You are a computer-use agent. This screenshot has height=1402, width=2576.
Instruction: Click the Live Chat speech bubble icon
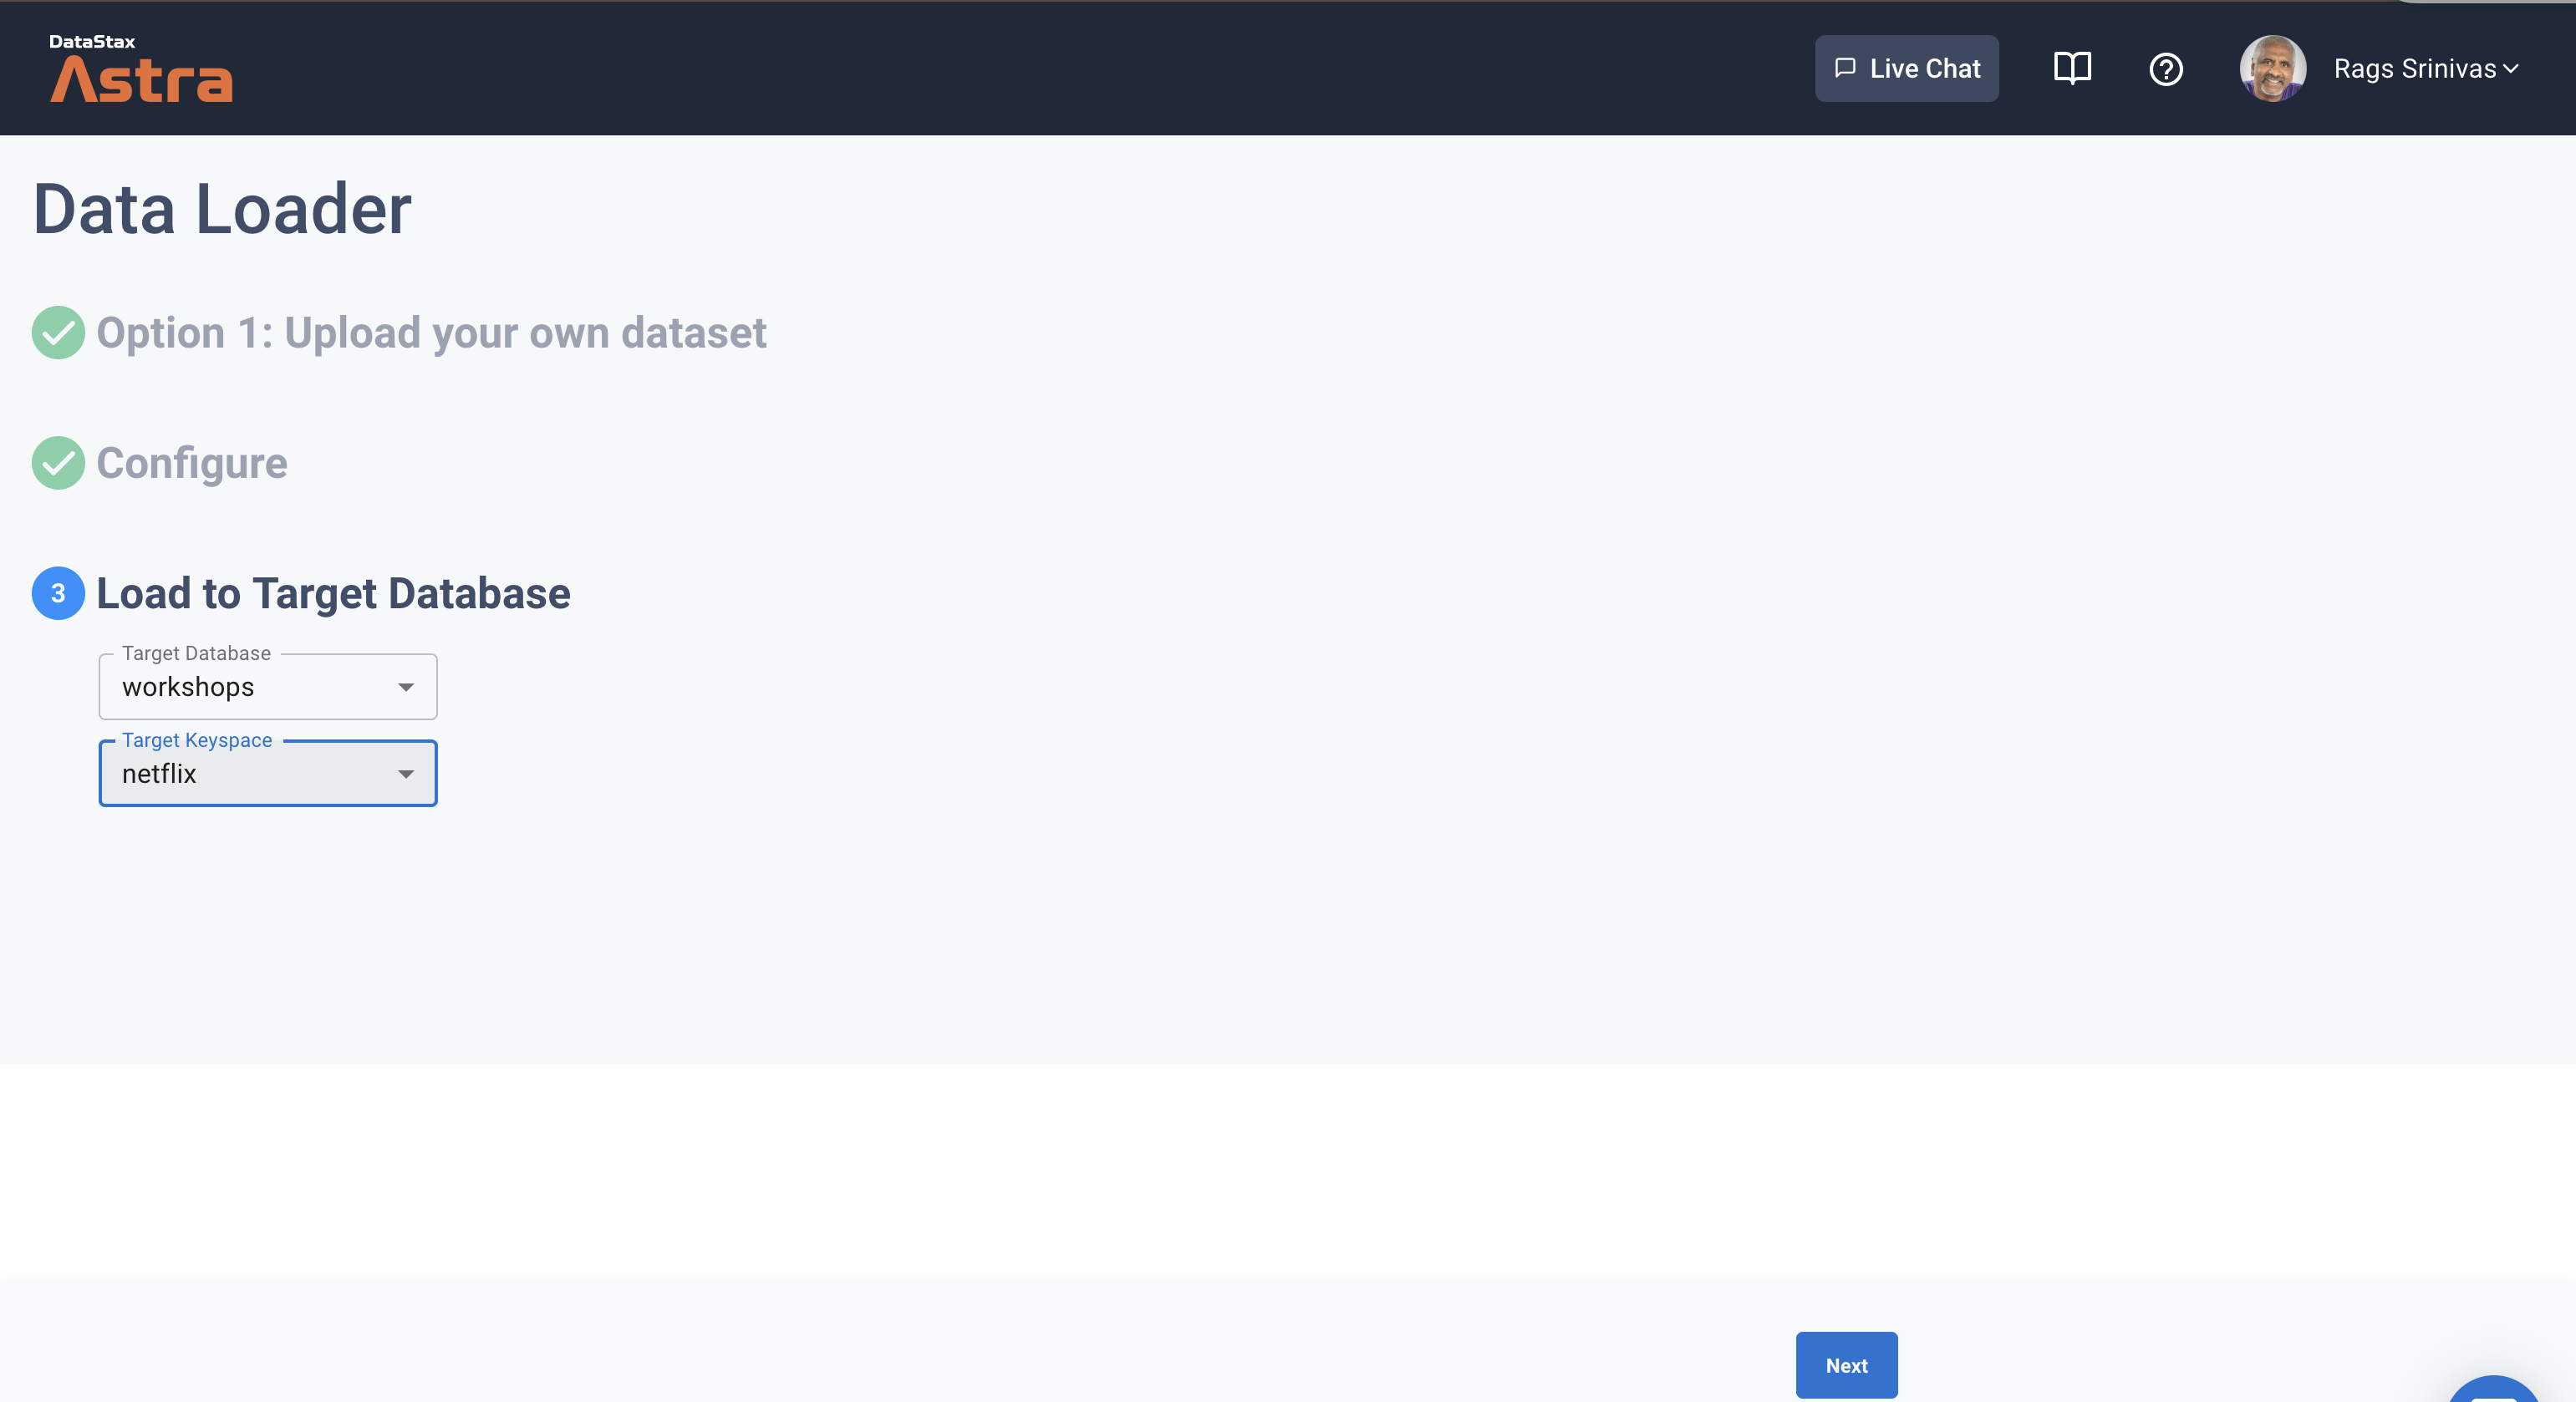(1845, 68)
